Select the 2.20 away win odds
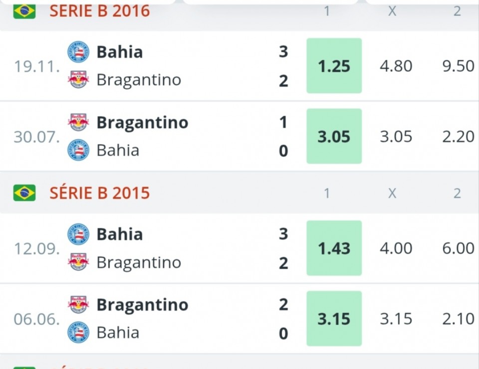 pos(458,136)
